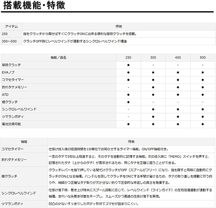Select the timer description mentioning ON/OFF機能付き
216x208 pixels.
click(108, 149)
